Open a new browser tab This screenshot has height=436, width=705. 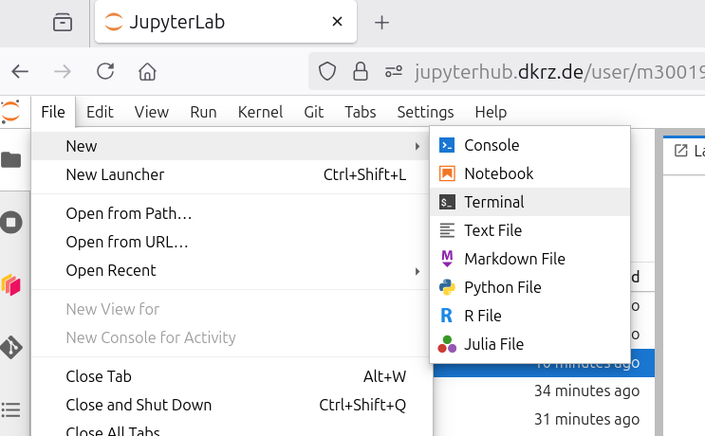click(x=381, y=22)
